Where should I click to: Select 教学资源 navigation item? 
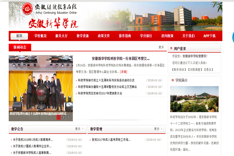tap(82, 36)
